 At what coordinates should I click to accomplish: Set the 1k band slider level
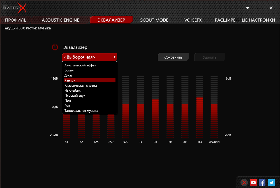click(x=140, y=107)
